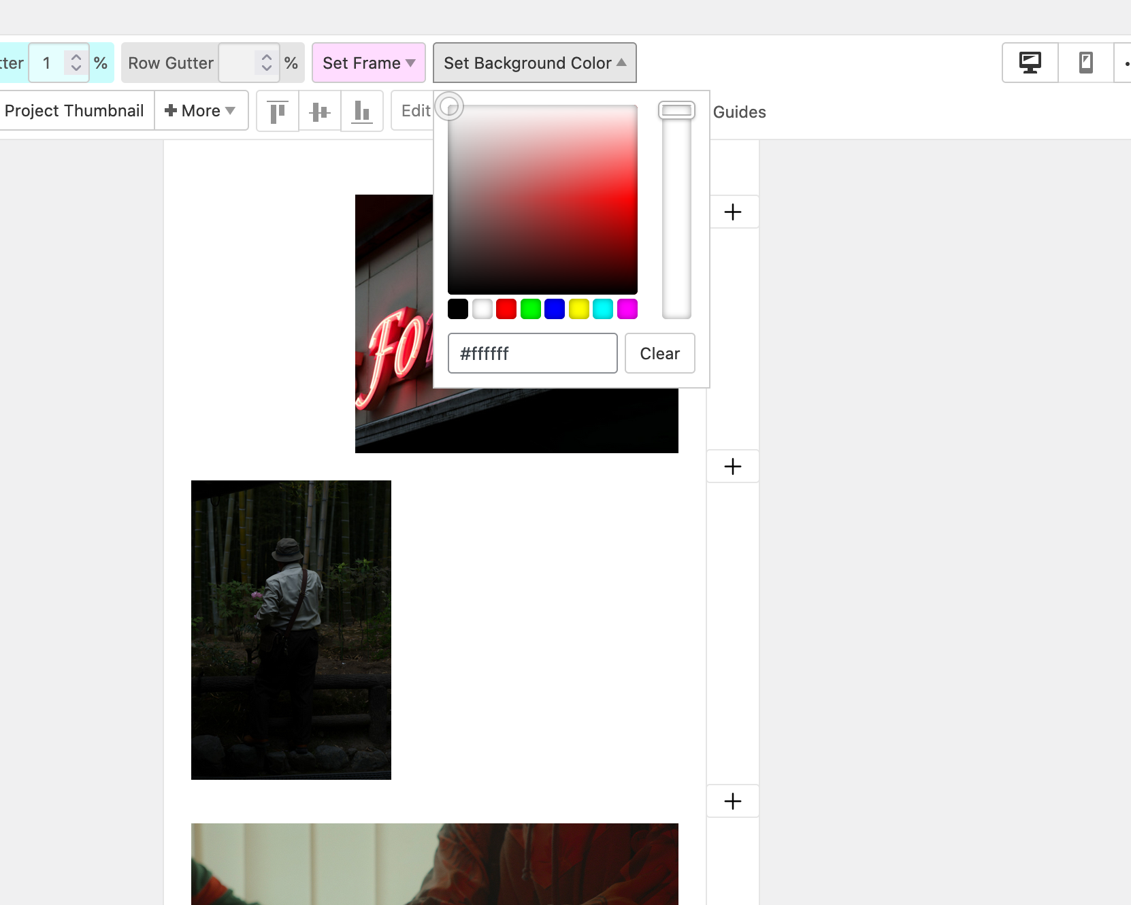
Task: Open the Set Frame dropdown
Action: (x=368, y=63)
